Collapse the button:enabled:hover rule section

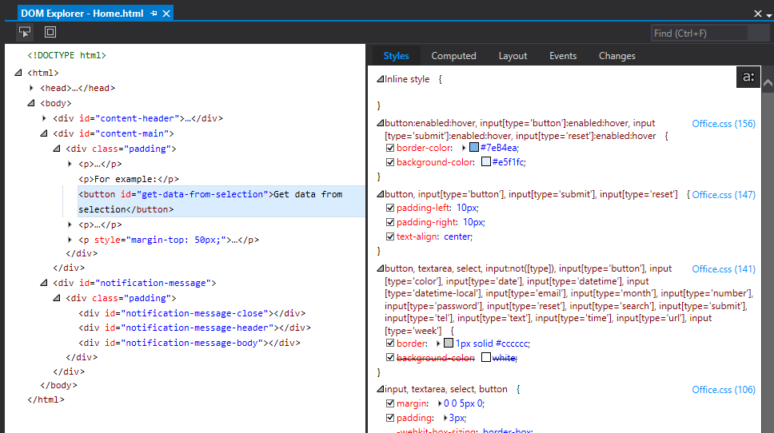point(380,123)
